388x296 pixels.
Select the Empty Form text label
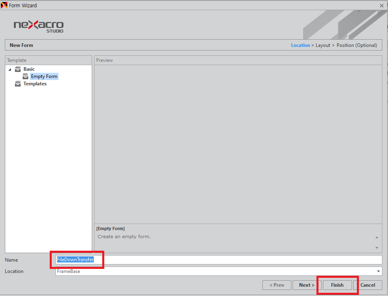[x=44, y=76]
